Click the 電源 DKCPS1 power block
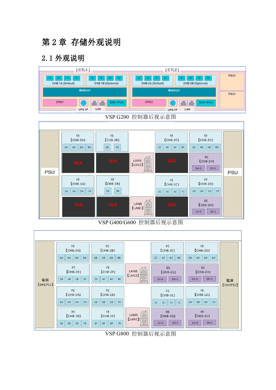This screenshot has width=276, height=390. (45, 285)
